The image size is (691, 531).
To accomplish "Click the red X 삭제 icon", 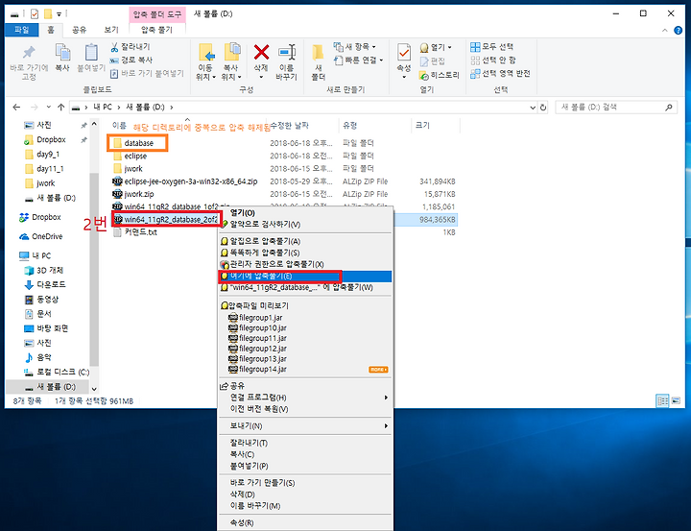I will tap(261, 53).
